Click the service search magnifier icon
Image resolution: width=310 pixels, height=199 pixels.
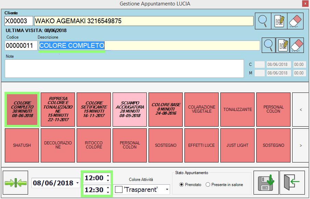coord(269,45)
